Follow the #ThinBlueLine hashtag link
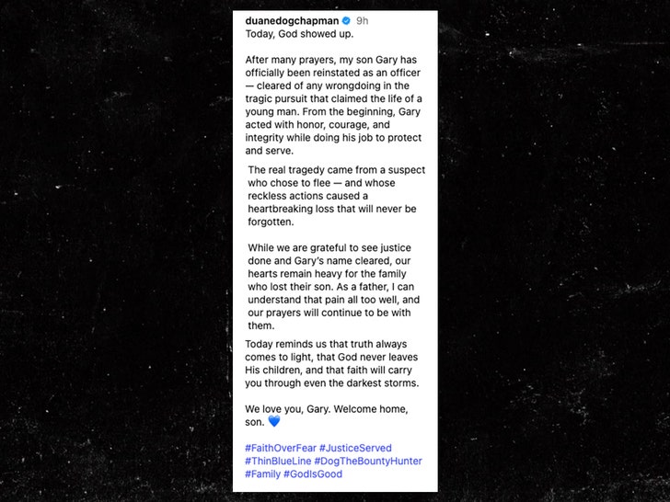The image size is (670, 502). click(277, 461)
